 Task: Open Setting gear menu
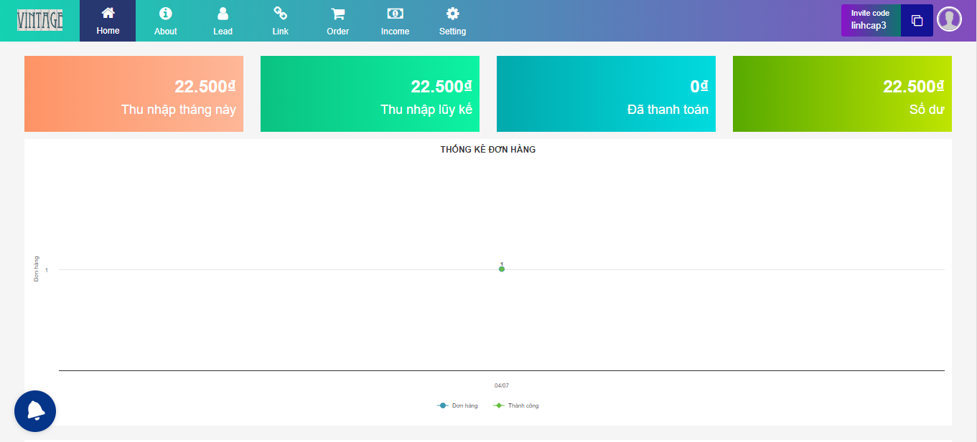(452, 21)
